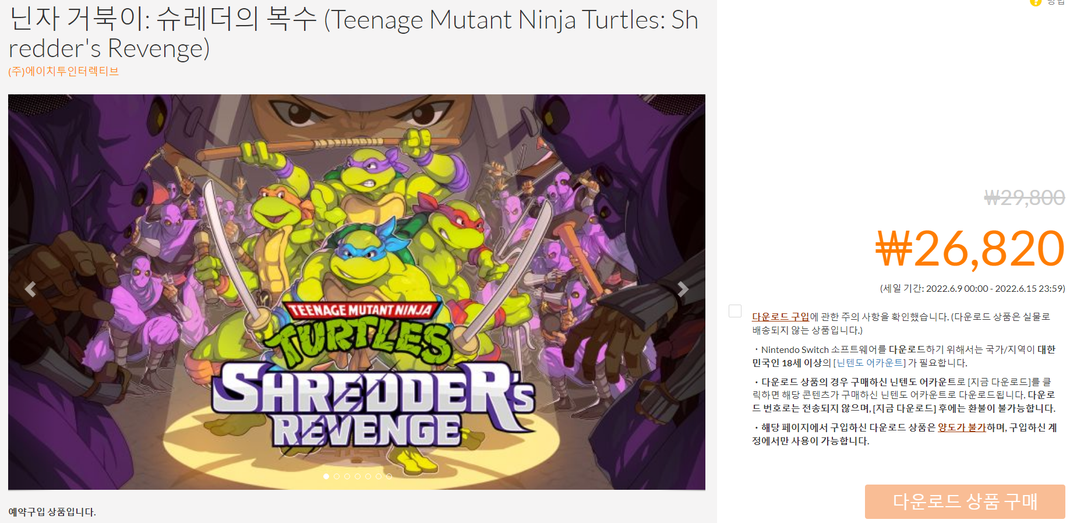The width and height of the screenshot is (1077, 523).
Task: Click the 다운로드 상품 구매 button
Action: (x=965, y=501)
